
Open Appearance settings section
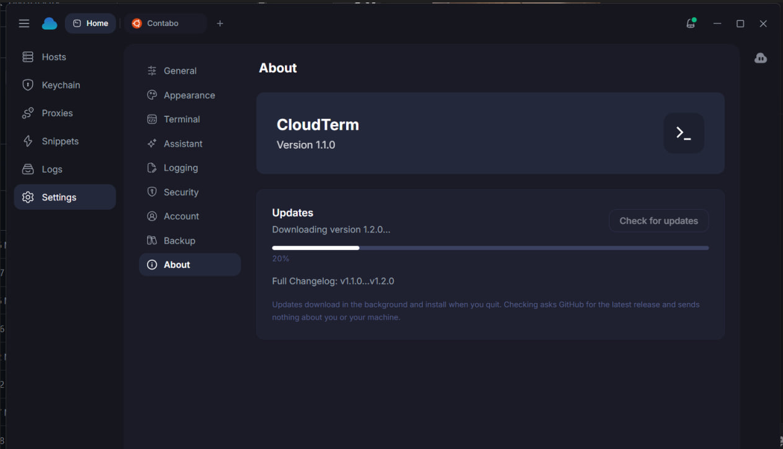190,95
